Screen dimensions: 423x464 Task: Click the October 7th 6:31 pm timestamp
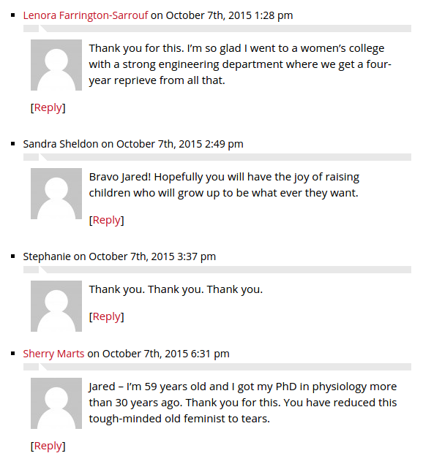coord(165,354)
